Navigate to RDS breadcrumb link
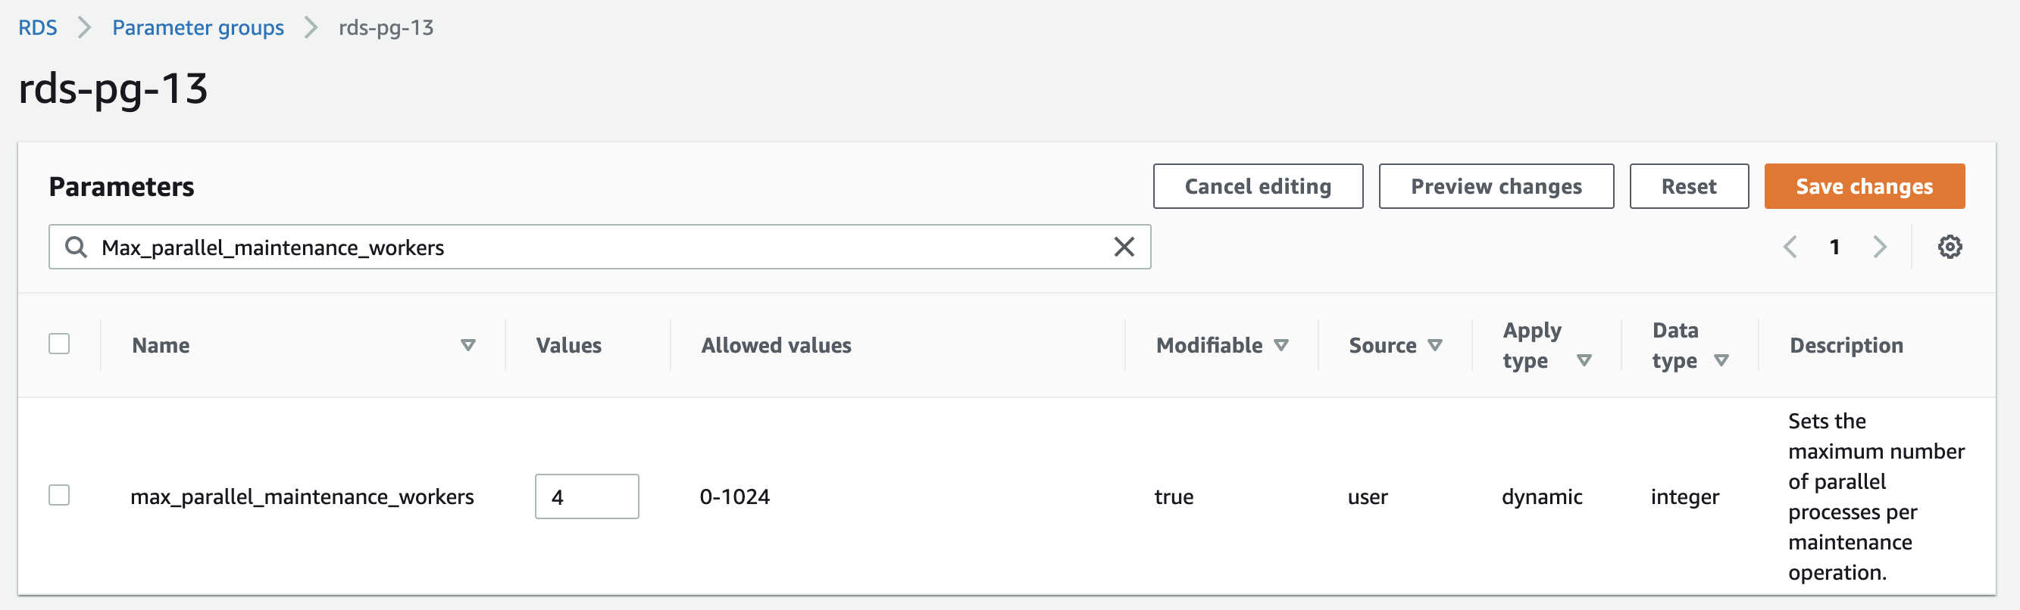 point(38,28)
